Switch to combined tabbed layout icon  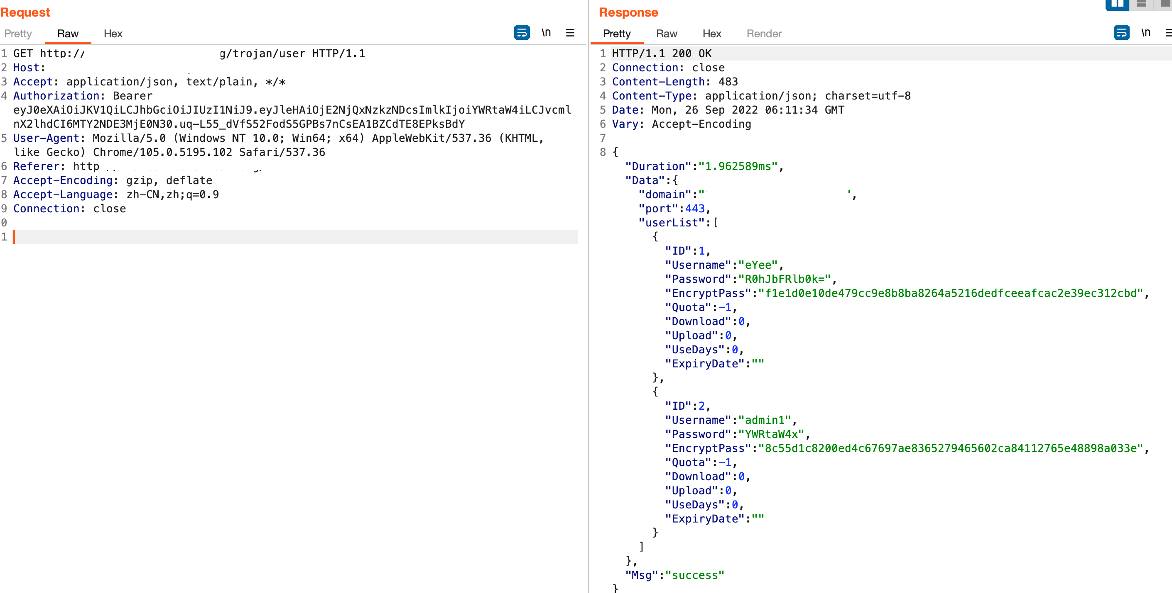[1166, 4]
